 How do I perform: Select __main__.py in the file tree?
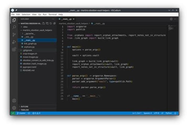pyautogui.click(x=37, y=40)
